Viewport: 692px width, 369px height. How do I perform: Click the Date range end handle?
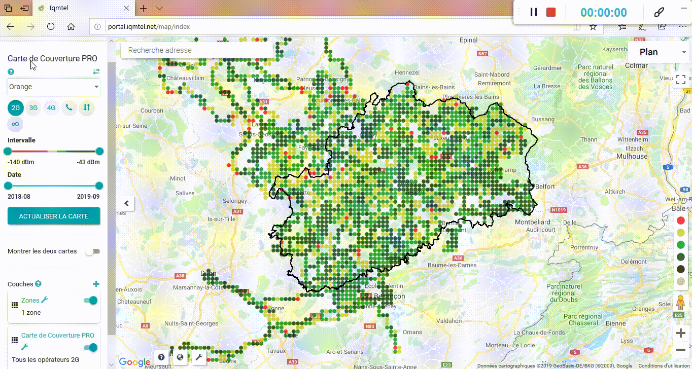coord(99,186)
